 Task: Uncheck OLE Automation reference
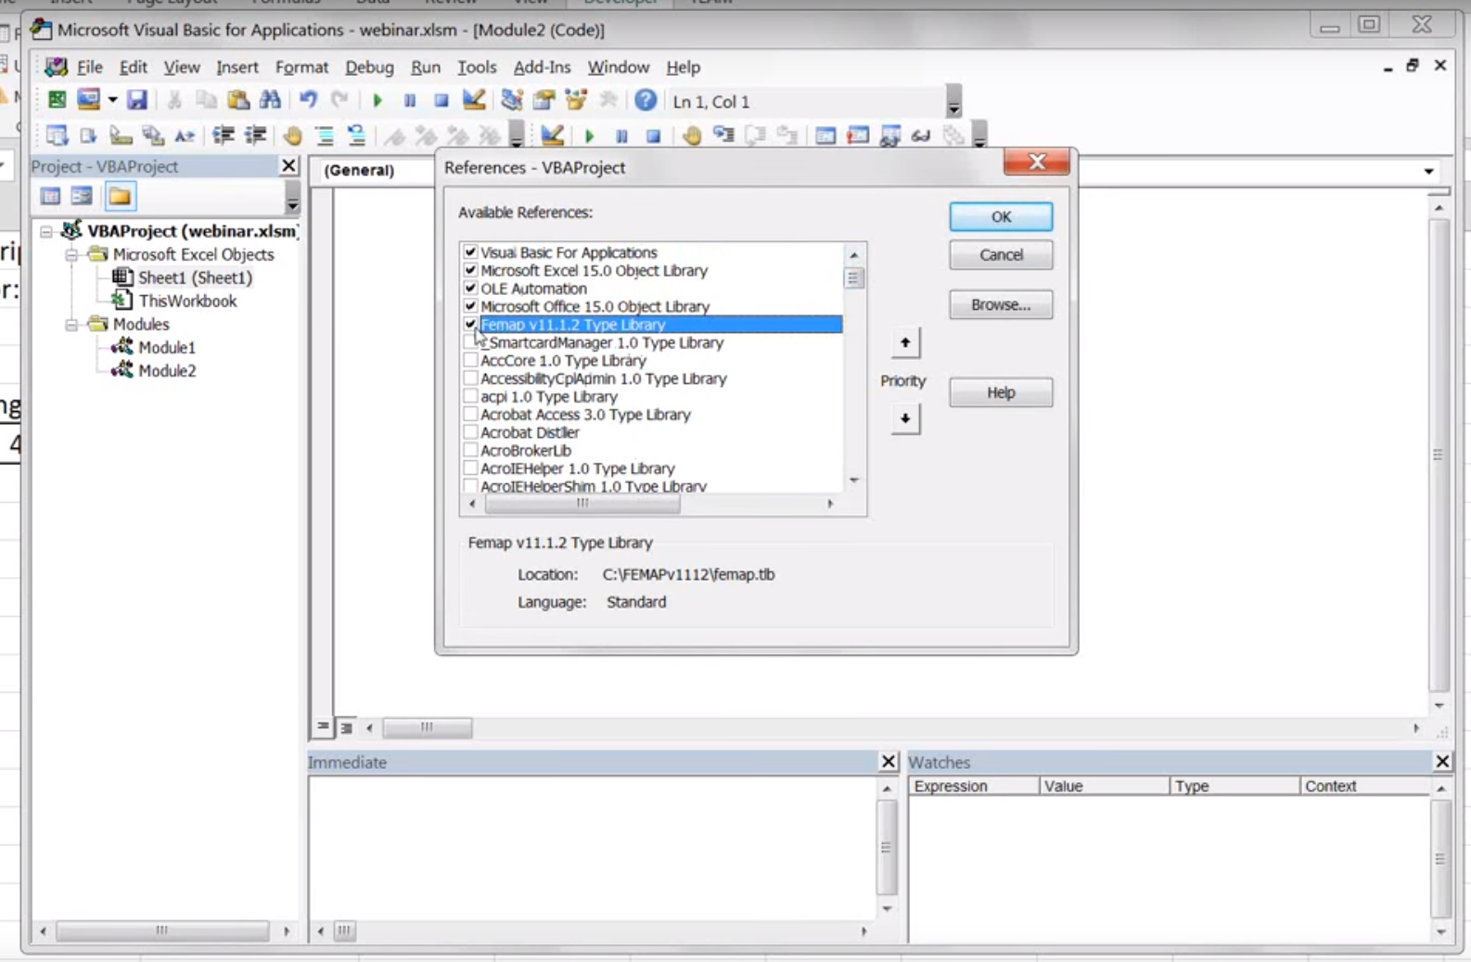point(470,289)
